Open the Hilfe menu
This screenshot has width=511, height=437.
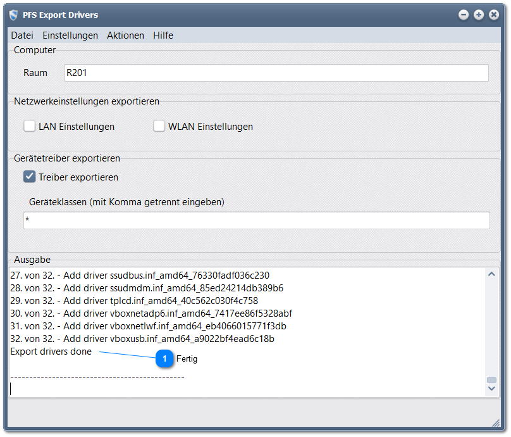[163, 35]
